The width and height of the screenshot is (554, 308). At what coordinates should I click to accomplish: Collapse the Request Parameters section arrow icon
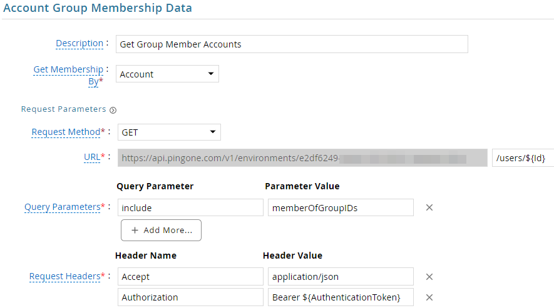113,110
